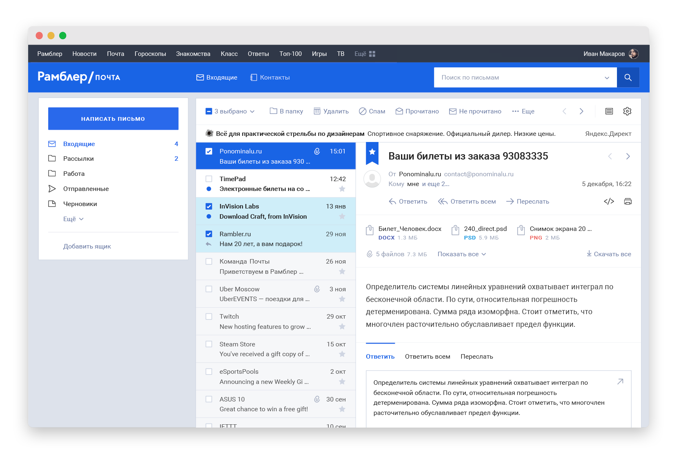Screen dimensions: 679x459
Task: Go to next page of mail list
Action: click(581, 111)
